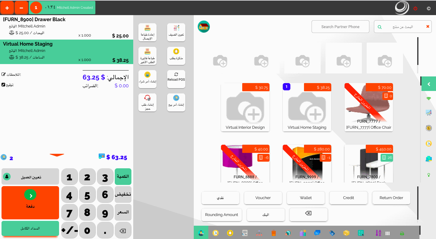Click the Return Order button
Image resolution: width=436 pixels, height=239 pixels.
click(x=391, y=198)
